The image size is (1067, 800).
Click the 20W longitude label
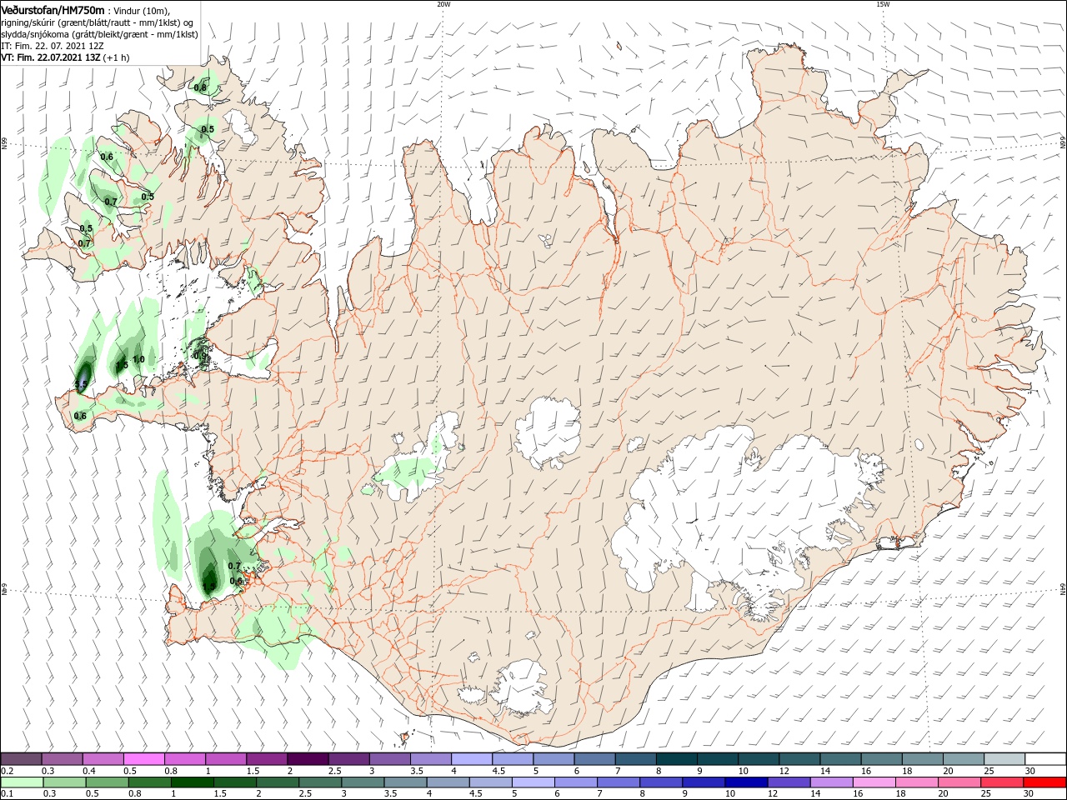[443, 4]
